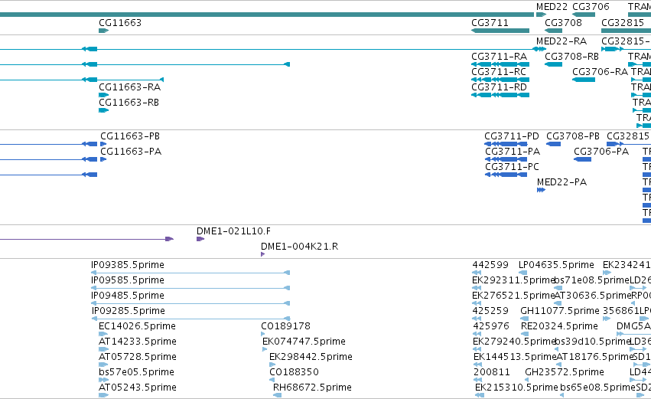Image resolution: width=651 pixels, height=399 pixels.
Task: Select the RH68672.5prime EST label
Action: (312, 388)
